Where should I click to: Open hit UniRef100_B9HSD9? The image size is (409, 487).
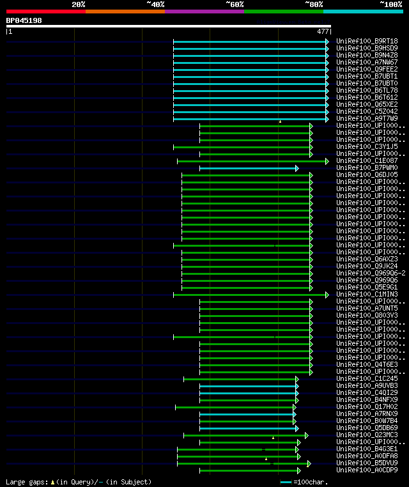tap(367, 48)
